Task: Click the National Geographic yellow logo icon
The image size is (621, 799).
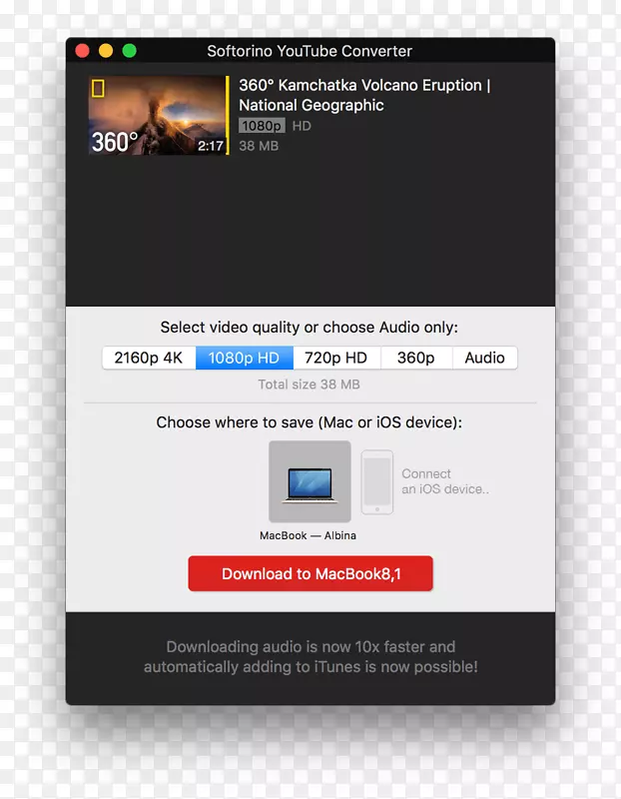Action: 98,88
